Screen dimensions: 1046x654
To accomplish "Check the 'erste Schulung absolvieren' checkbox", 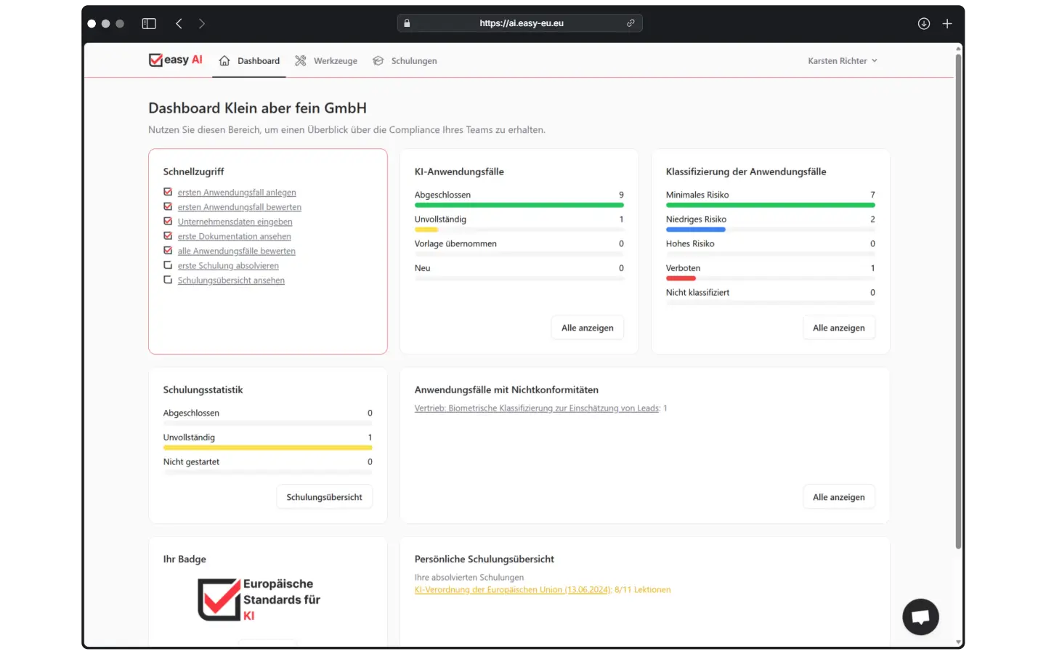I will point(168,265).
